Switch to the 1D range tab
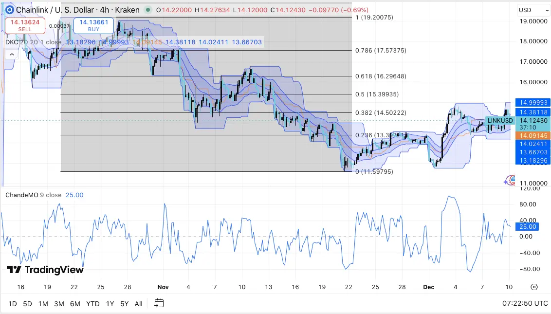 click(12, 303)
